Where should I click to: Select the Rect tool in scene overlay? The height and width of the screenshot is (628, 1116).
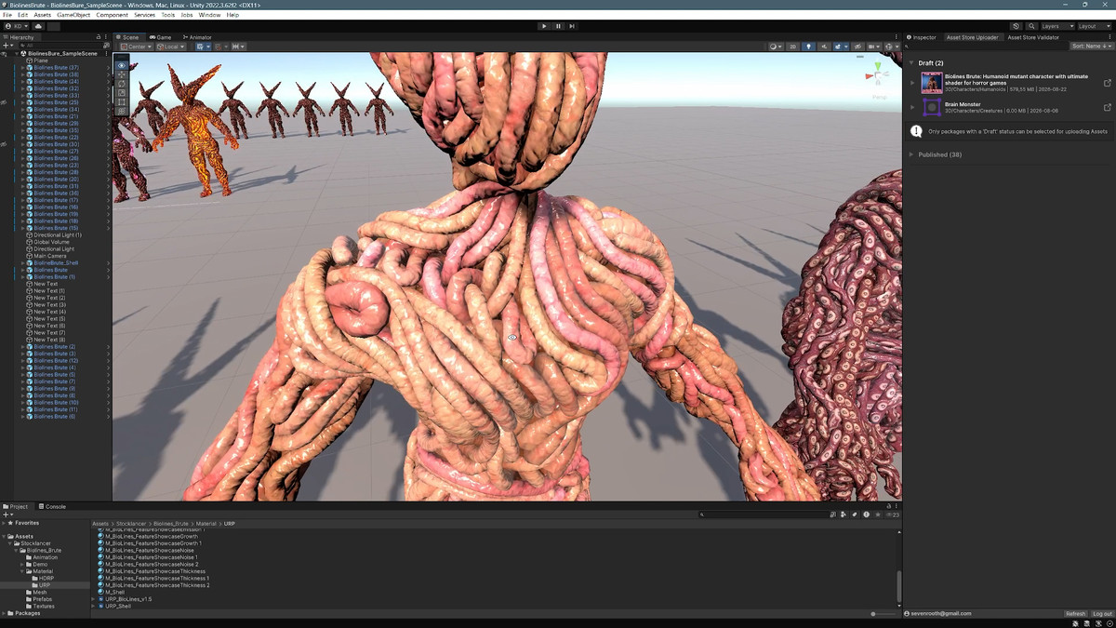(121, 102)
